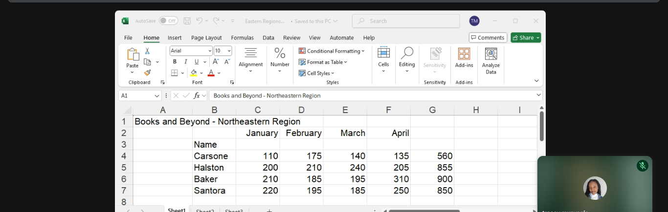Open the Cells group
668x212 pixels.
coord(383,60)
